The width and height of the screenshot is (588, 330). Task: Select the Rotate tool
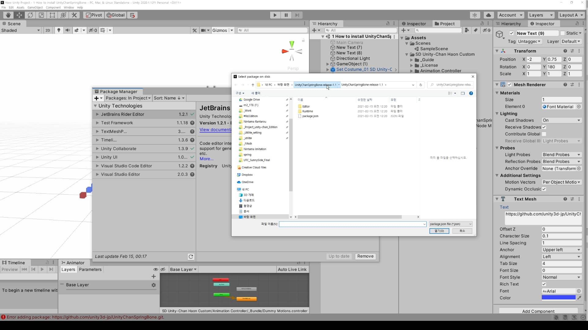pos(30,15)
